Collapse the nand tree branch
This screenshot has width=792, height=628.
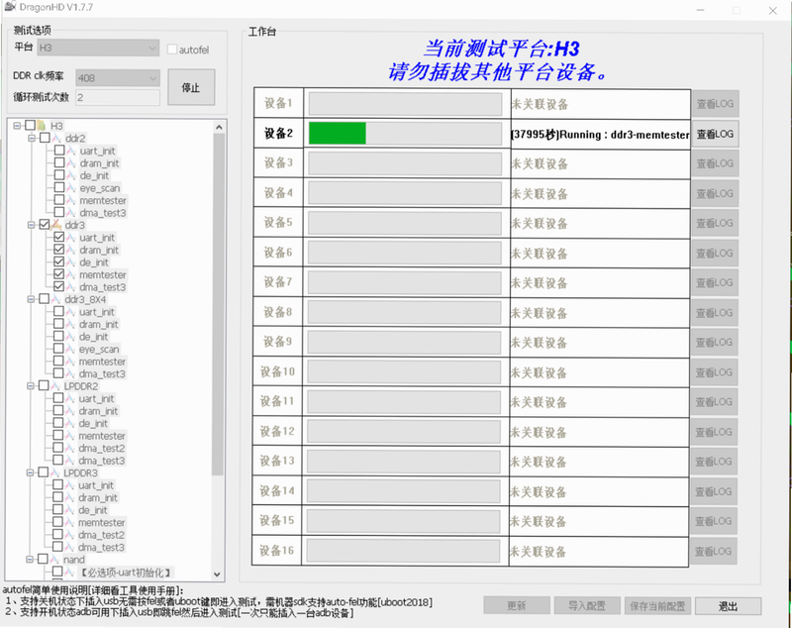(x=30, y=560)
